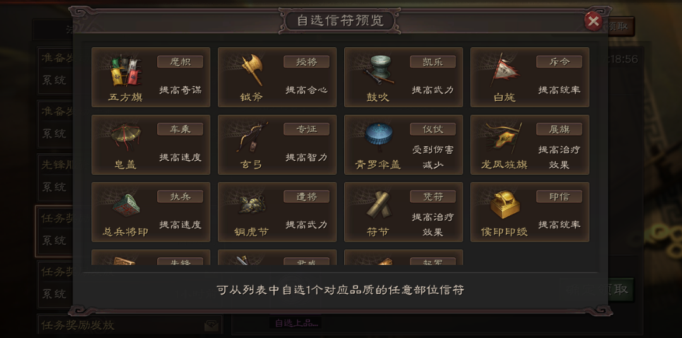Open the 任务奖励发放 mail entry
Screen dimensions: 682x338
point(129,325)
